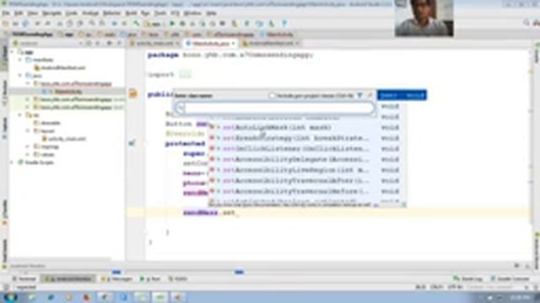The height and width of the screenshot is (303, 540).
Task: Switch to AndroidManifest.xml editor tab
Action: tap(270, 43)
